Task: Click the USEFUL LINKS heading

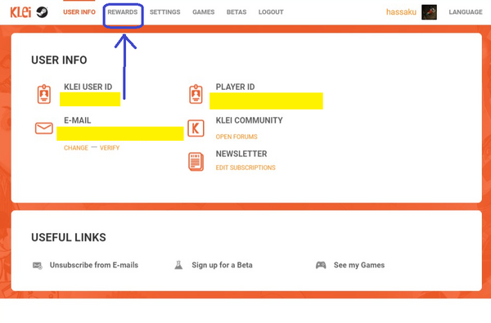Action: (x=69, y=238)
